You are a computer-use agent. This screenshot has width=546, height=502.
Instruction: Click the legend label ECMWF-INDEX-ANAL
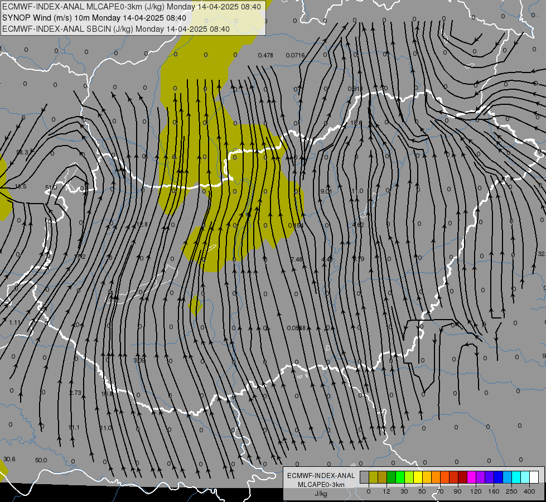click(321, 476)
